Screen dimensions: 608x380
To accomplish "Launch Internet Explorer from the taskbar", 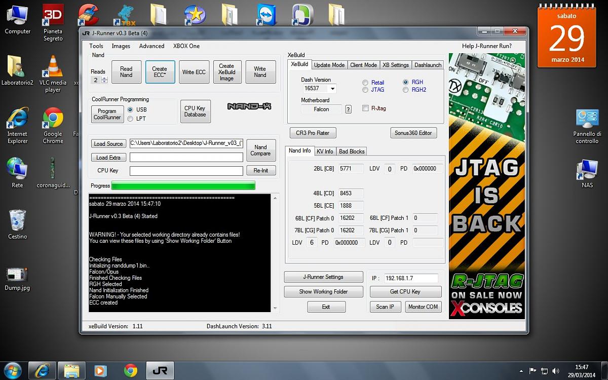I will tap(42, 370).
